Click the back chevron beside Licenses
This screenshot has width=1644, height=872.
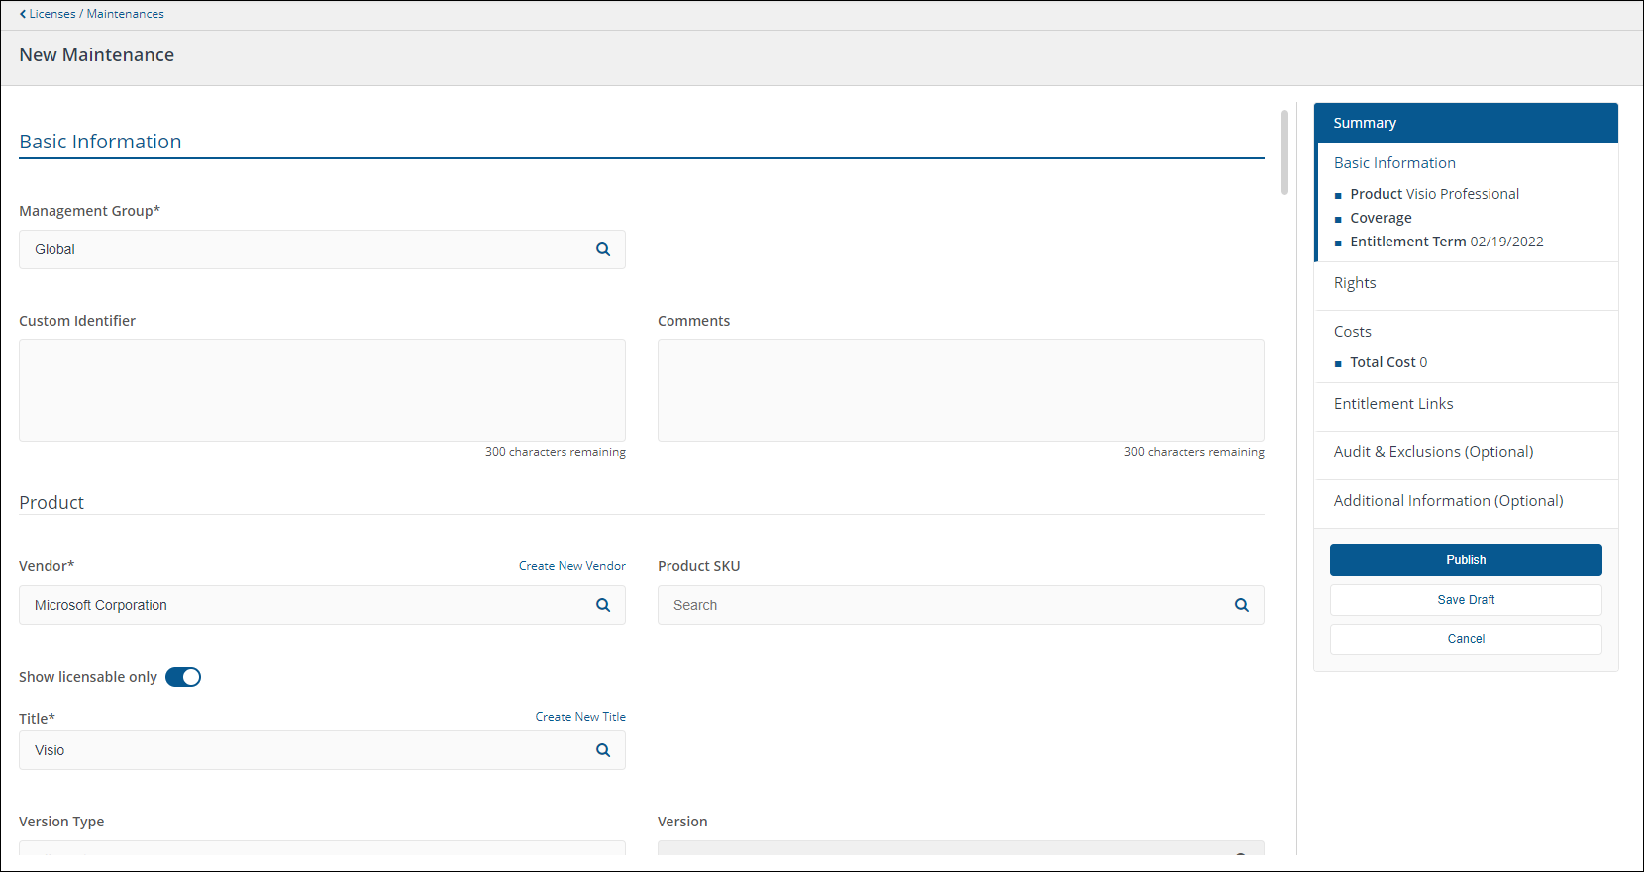(x=23, y=14)
